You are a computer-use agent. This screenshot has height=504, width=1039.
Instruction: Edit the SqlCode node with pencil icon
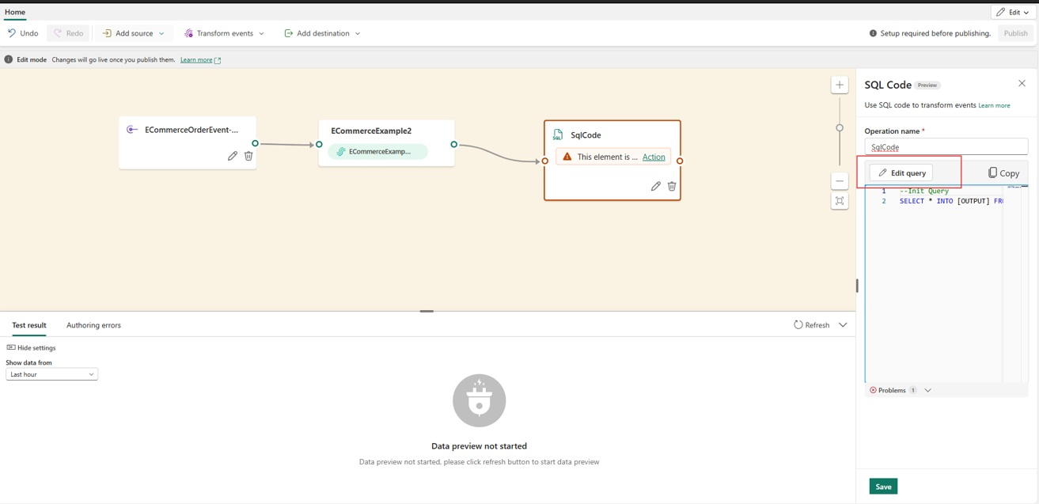point(655,185)
